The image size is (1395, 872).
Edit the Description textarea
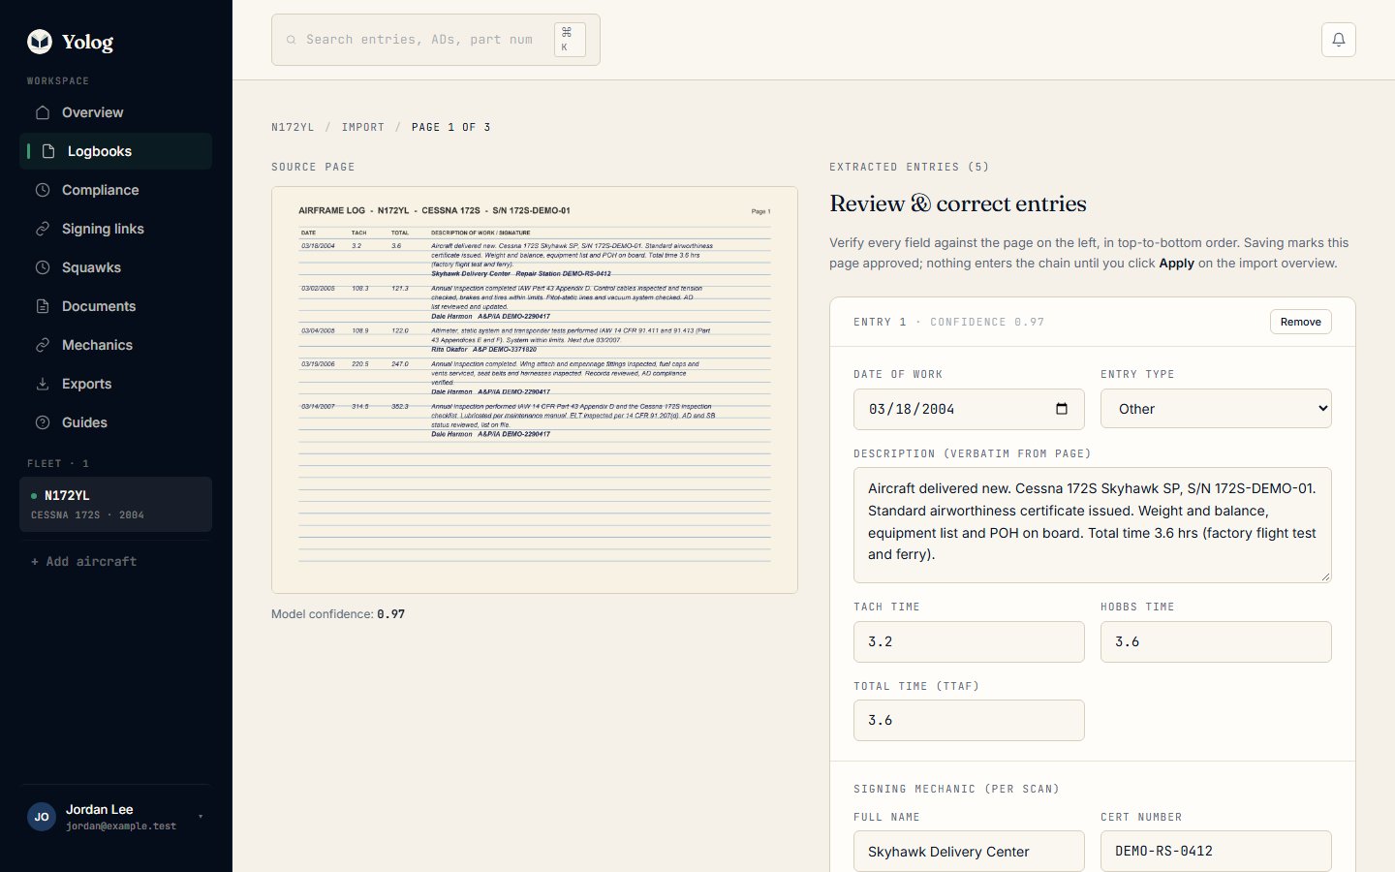[1093, 525]
